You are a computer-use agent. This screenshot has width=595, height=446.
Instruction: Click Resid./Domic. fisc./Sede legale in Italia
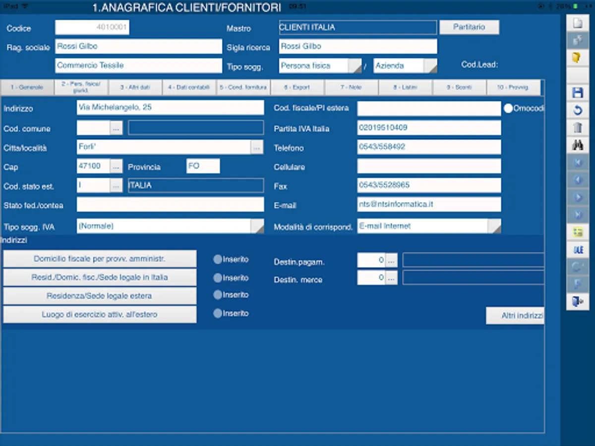point(100,278)
